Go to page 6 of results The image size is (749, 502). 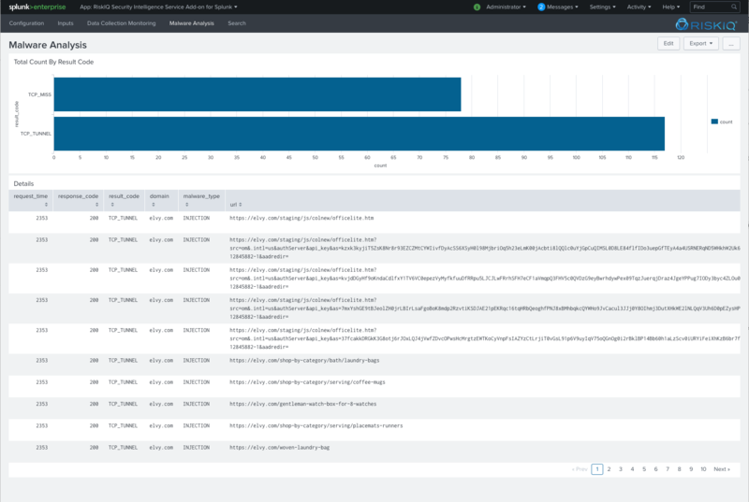click(x=655, y=469)
